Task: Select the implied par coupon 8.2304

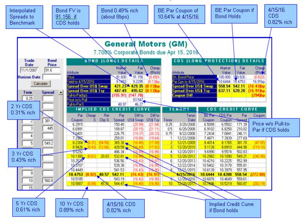Action: (x=77, y=143)
